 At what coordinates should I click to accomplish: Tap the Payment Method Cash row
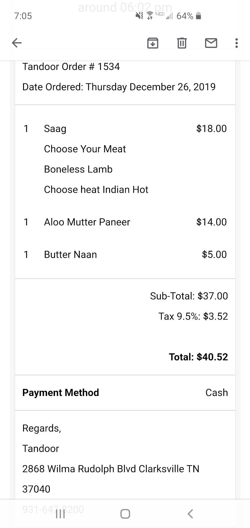(x=125, y=392)
